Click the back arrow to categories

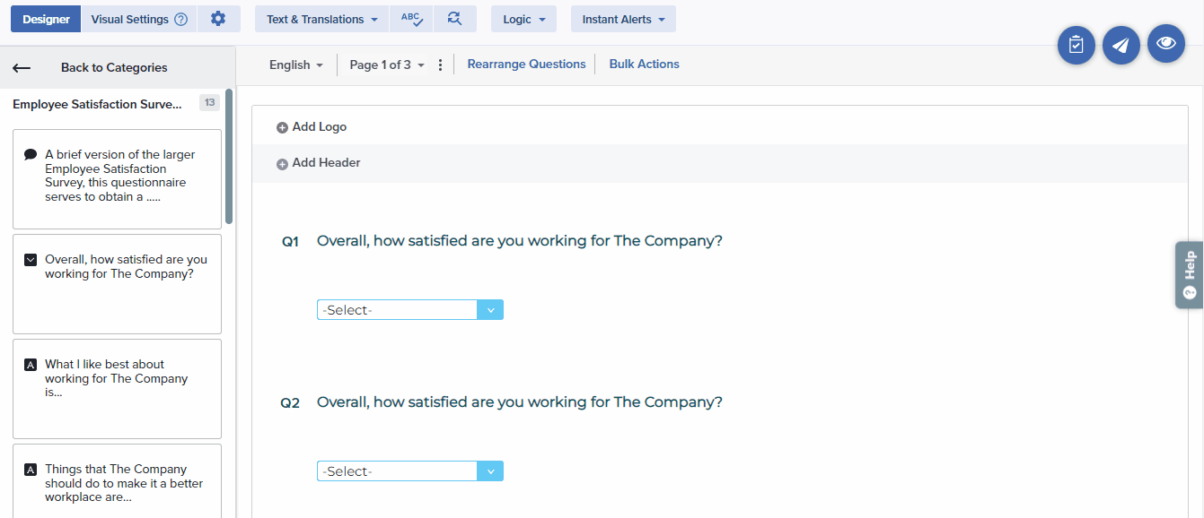22,68
